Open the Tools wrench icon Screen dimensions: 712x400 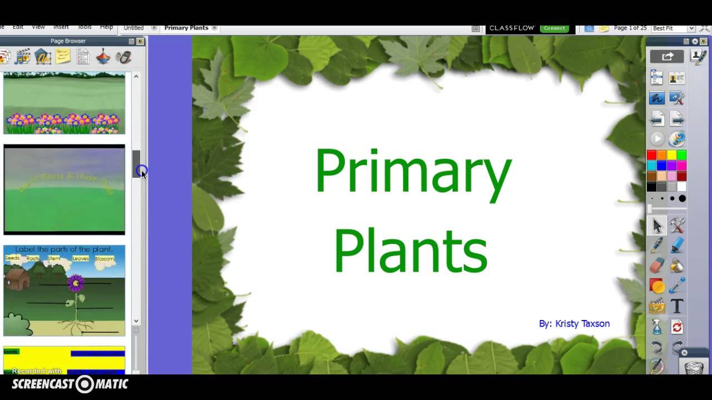pos(677,226)
